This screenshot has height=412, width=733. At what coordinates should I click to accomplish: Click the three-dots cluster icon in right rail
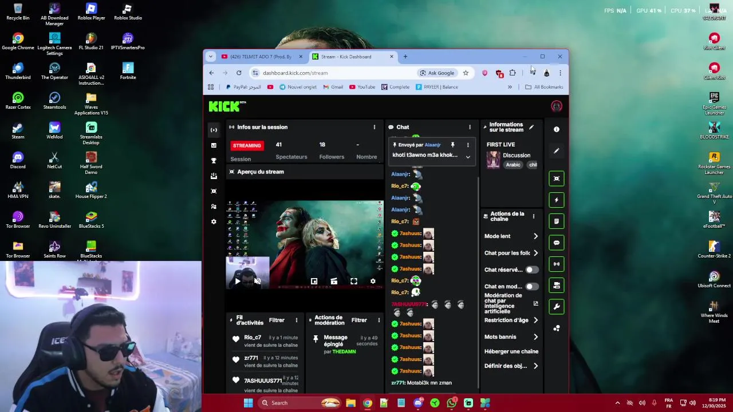point(556,328)
